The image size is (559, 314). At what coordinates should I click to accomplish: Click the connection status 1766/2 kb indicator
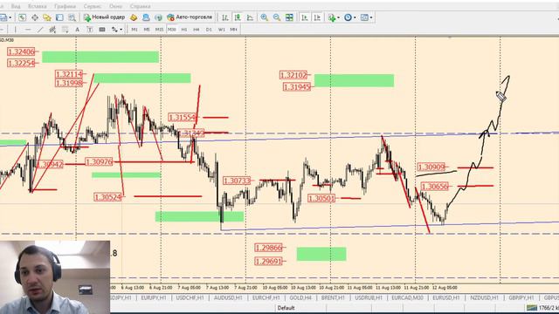point(542,308)
